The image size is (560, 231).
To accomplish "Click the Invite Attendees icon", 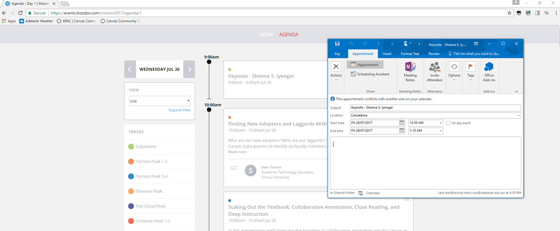I will [434, 71].
